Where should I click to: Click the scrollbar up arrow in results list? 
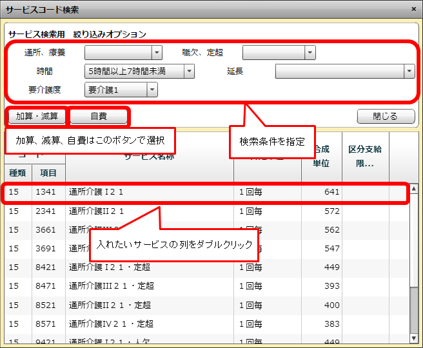tap(414, 188)
